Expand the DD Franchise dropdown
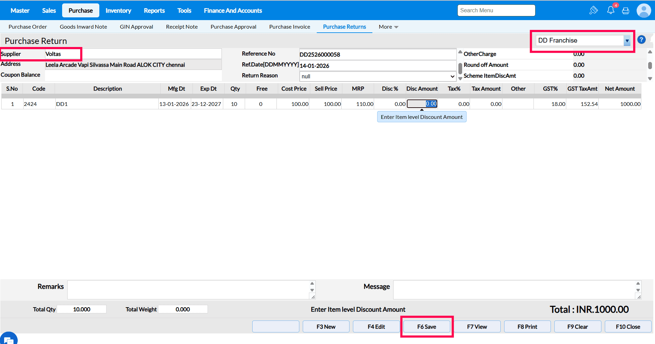This screenshot has width=655, height=344. click(x=627, y=41)
